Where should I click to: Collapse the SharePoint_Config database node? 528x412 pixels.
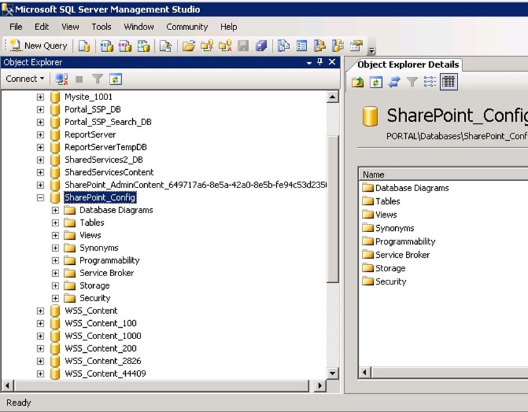(x=40, y=198)
